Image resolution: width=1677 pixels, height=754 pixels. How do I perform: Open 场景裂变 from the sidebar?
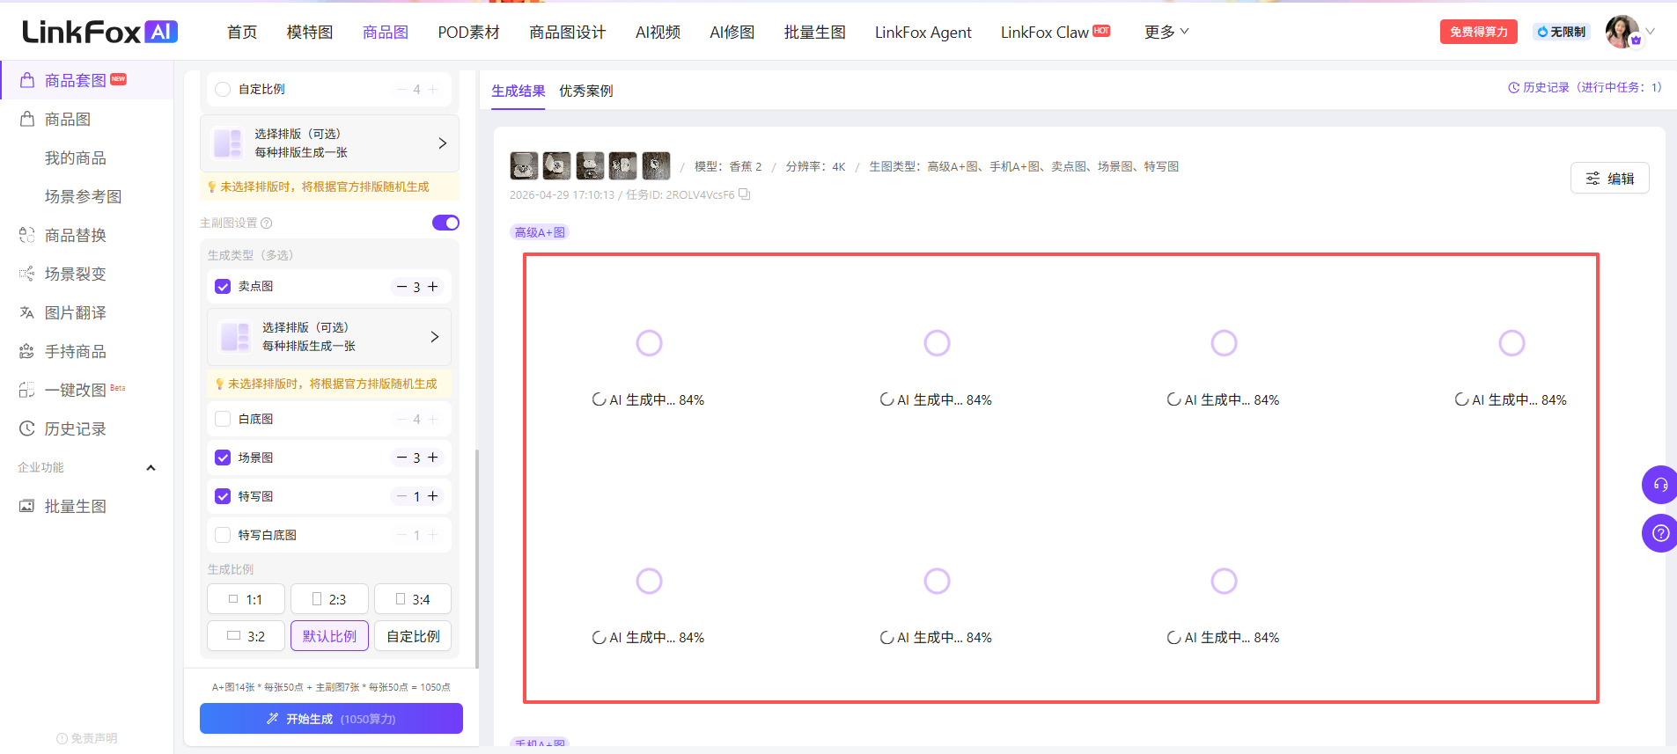75,274
